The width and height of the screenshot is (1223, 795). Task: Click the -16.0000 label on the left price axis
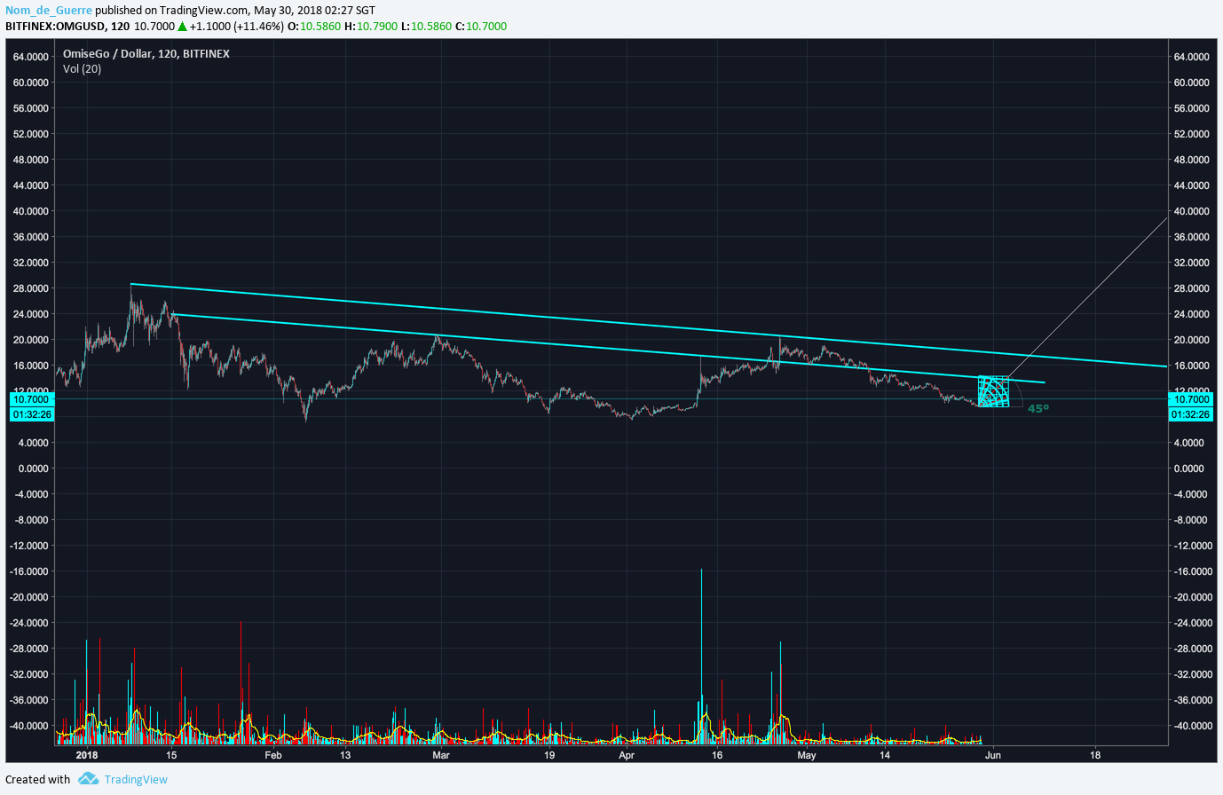(30, 571)
